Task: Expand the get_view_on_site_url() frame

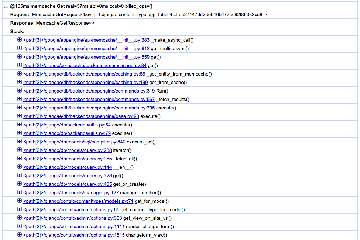Action: pos(20,218)
